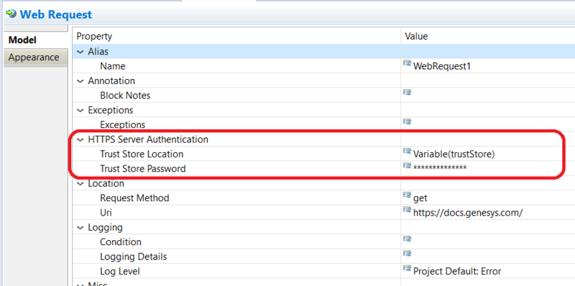Image resolution: width=575 pixels, height=286 pixels.
Task: Edit the Uri value https://docs.genesys.com/
Action: pyautogui.click(x=468, y=213)
